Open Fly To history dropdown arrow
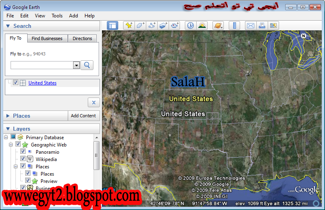Screen dimensions: 325x210 coord(76,65)
